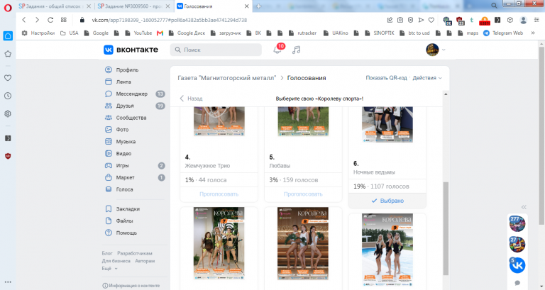Image resolution: width=545 pixels, height=290 pixels.
Task: Open Opera sidebar history clock
Action: (8, 96)
